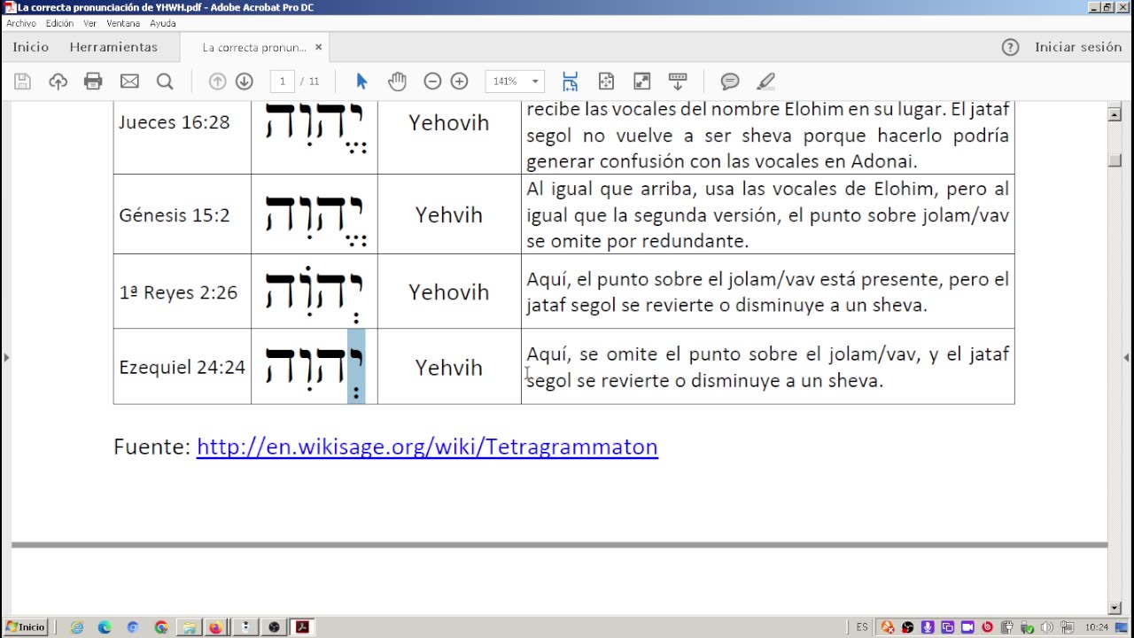The image size is (1134, 638).
Task: Click the vertical scrollbar up arrow
Action: (1115, 114)
